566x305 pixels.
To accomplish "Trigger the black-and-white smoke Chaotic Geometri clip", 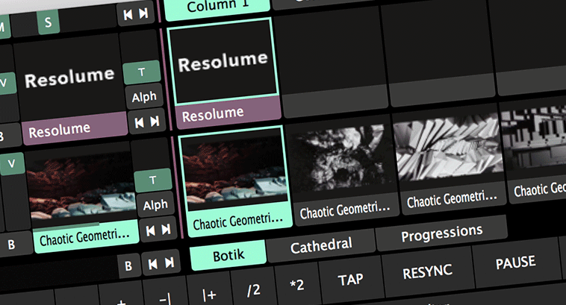I will (342, 158).
